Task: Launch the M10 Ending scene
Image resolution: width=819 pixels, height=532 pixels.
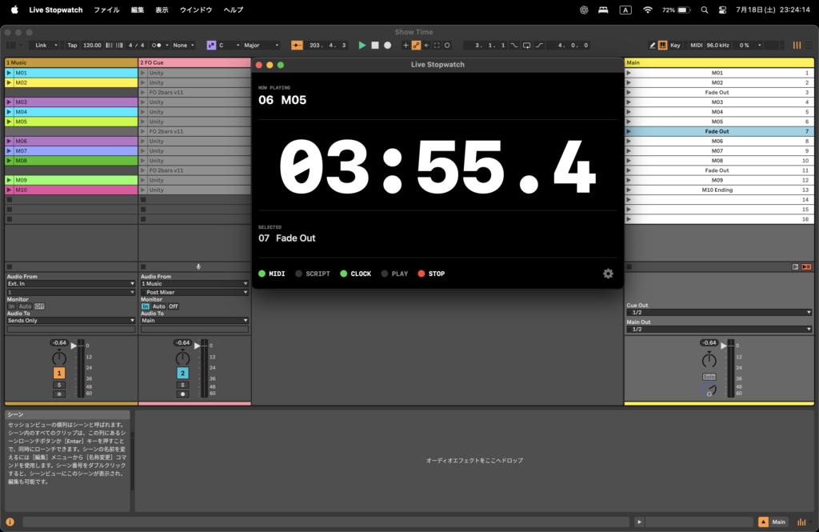Action: click(x=629, y=190)
